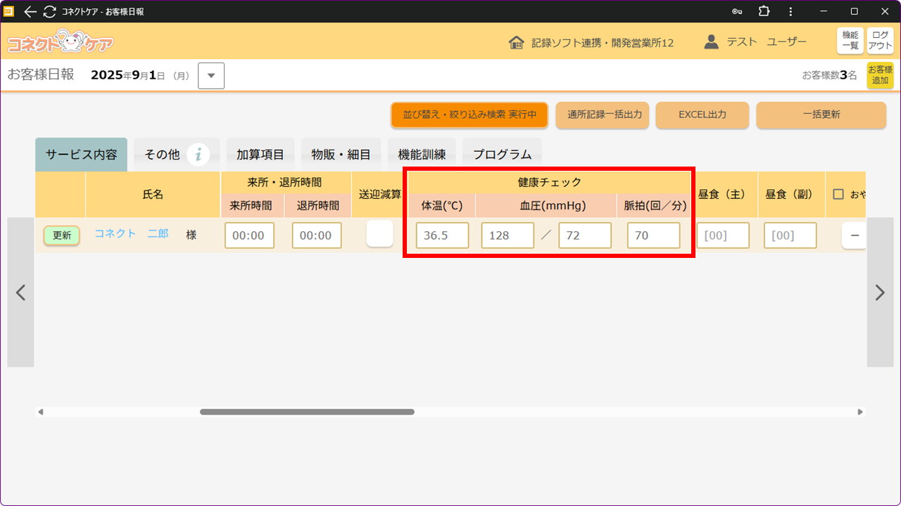
Task: Toggle the 送迎減算 box for コネクト二郎
Action: [379, 234]
